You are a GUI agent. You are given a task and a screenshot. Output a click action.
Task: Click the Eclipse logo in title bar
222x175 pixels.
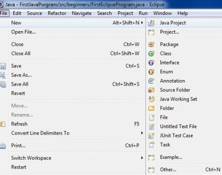[x=1, y=5]
